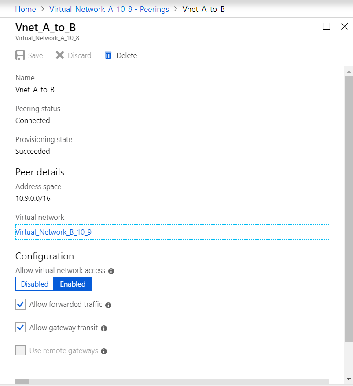Open the Virtual_Network_B_10_9 link
Viewport: 353px width, 386px height.
[53, 232]
